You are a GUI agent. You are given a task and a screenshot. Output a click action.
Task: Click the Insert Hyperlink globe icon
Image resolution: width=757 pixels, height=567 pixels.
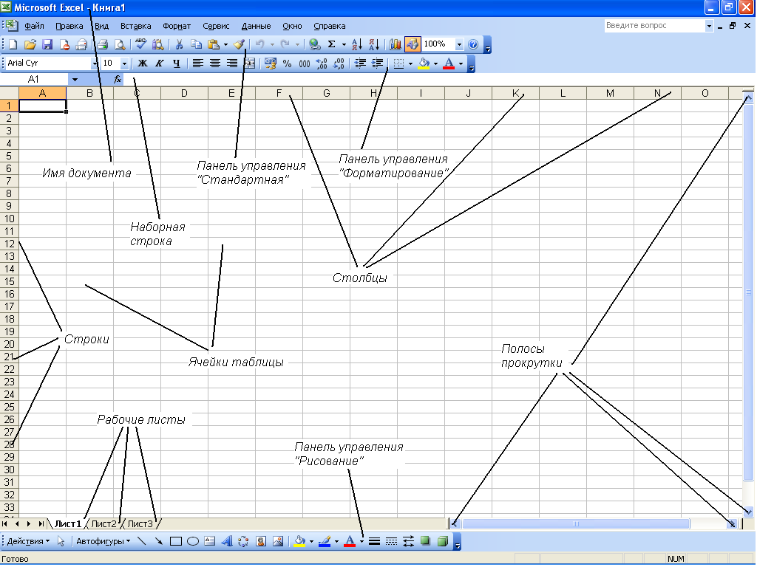coord(315,44)
